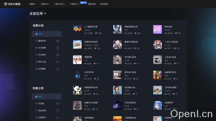Select 全部 under 技能分类

click(47, 97)
